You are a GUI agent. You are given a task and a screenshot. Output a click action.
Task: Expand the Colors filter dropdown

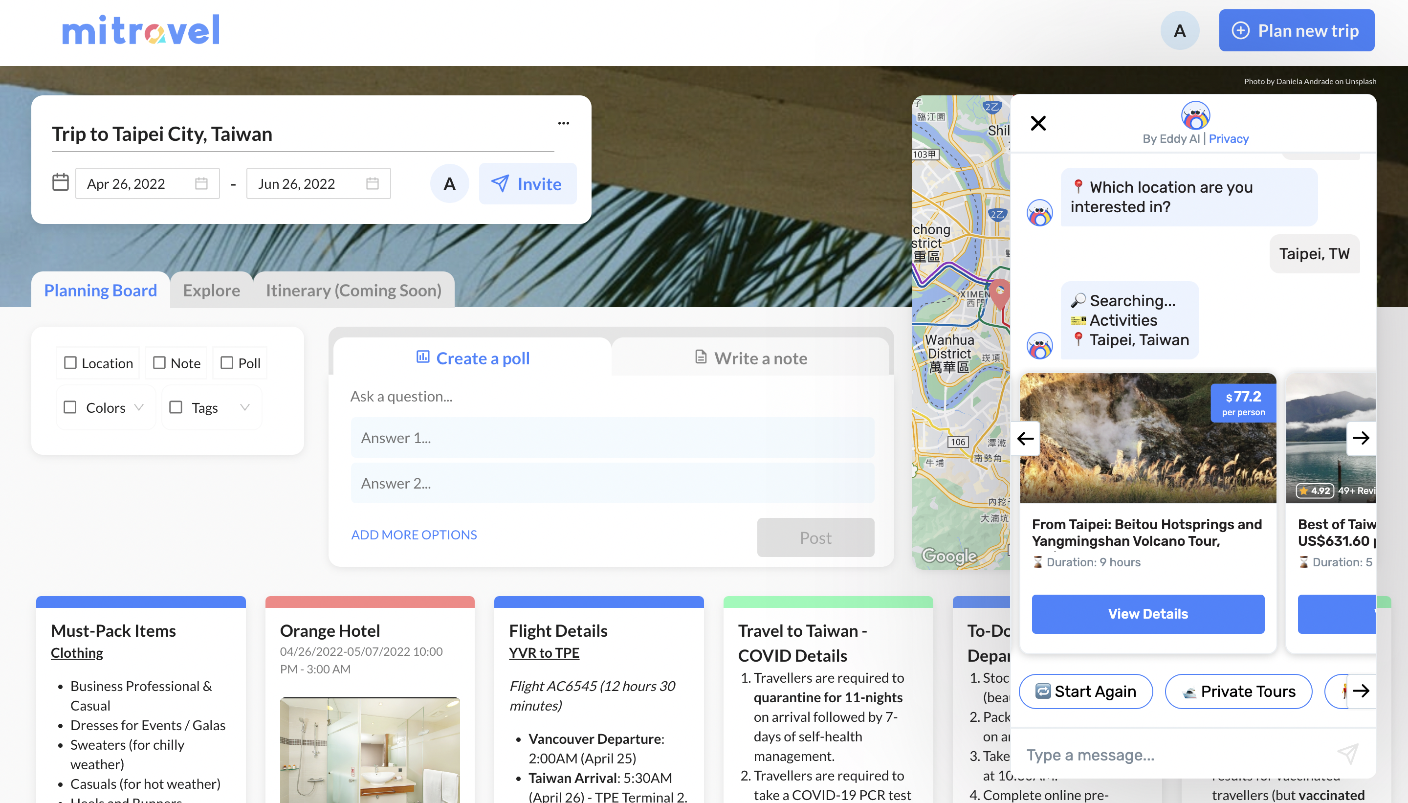(x=139, y=407)
